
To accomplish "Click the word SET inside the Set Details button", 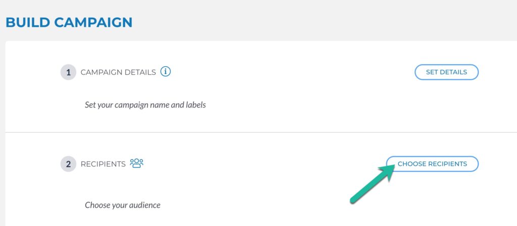I will [x=431, y=72].
